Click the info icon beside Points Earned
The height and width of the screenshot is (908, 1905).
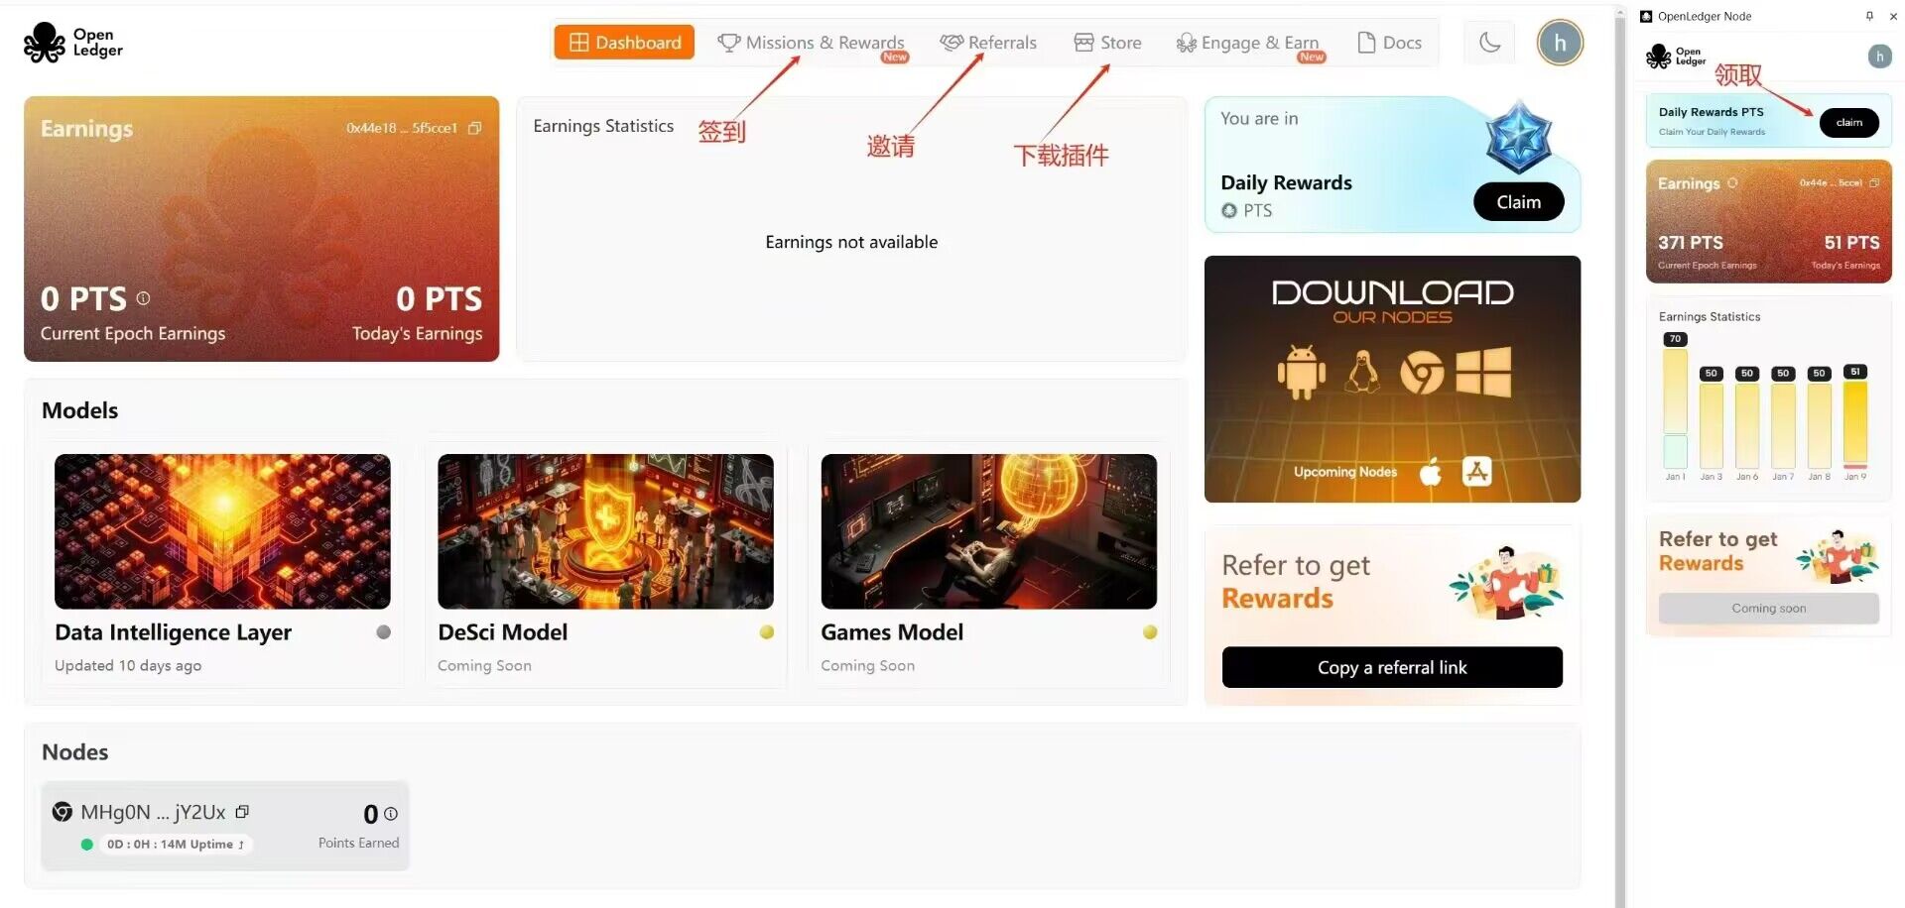coord(391,814)
